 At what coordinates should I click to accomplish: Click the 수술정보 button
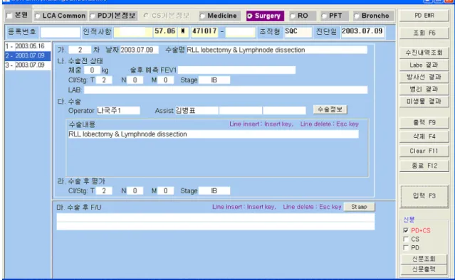click(x=330, y=109)
